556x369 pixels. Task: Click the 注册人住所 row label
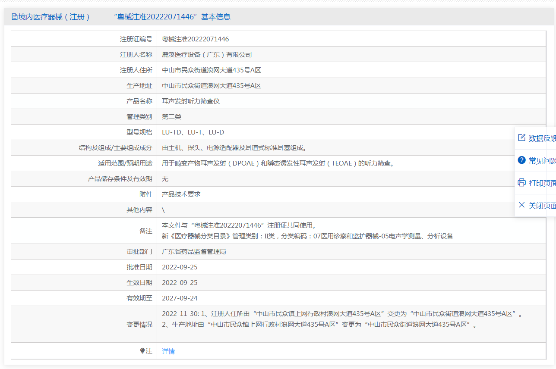136,70
